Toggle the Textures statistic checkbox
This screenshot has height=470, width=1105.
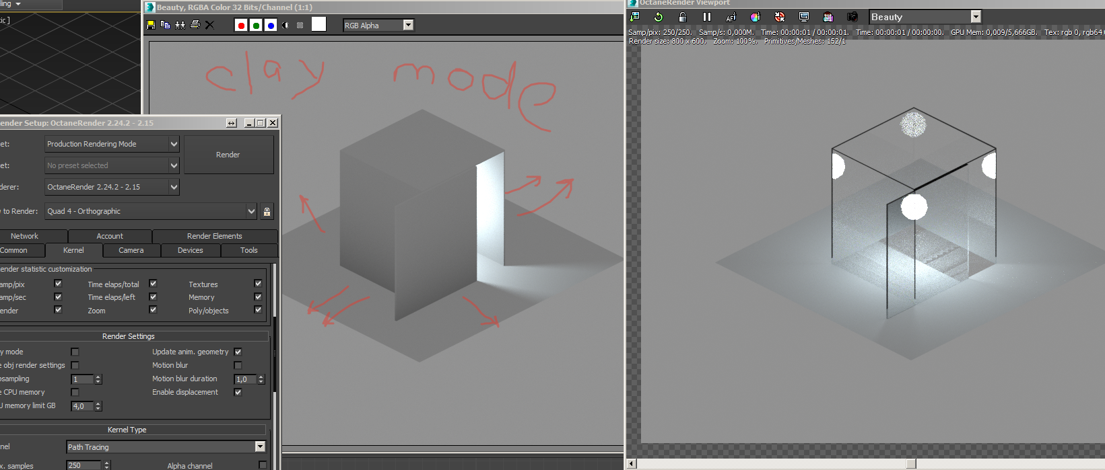click(258, 284)
